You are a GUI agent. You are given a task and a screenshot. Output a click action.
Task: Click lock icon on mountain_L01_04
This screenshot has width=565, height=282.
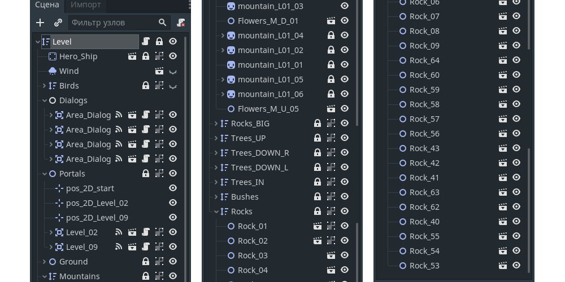331,35
